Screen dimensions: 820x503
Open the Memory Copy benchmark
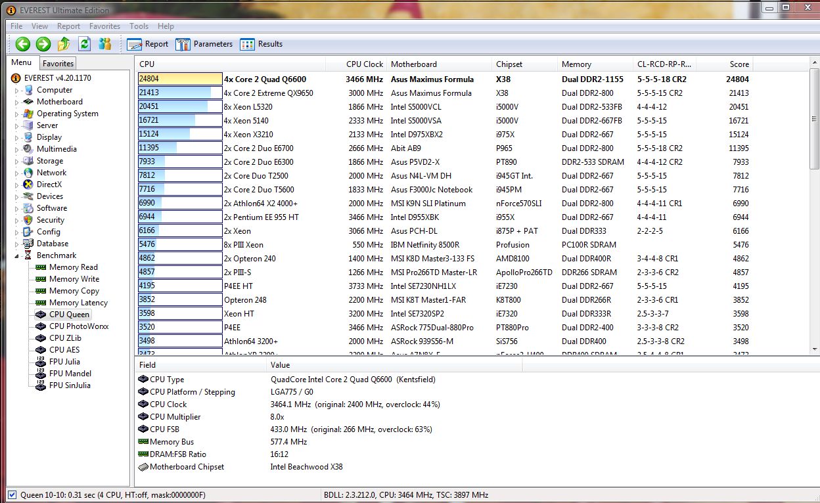pyautogui.click(x=74, y=291)
